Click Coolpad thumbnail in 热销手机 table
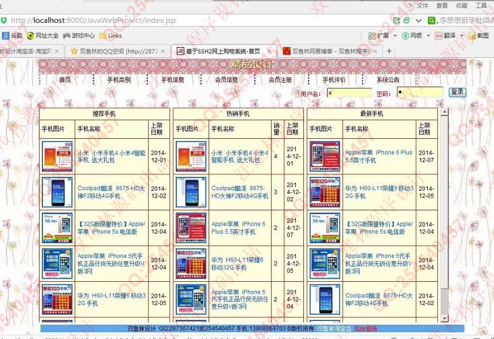Screen dimensions: 494x339 [191, 192]
